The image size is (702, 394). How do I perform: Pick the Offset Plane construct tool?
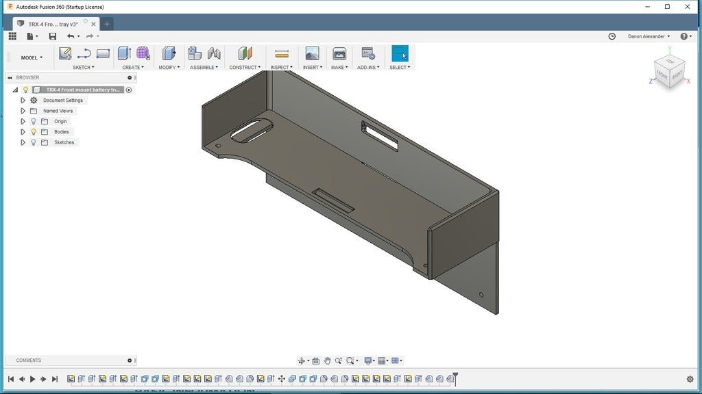(x=245, y=53)
